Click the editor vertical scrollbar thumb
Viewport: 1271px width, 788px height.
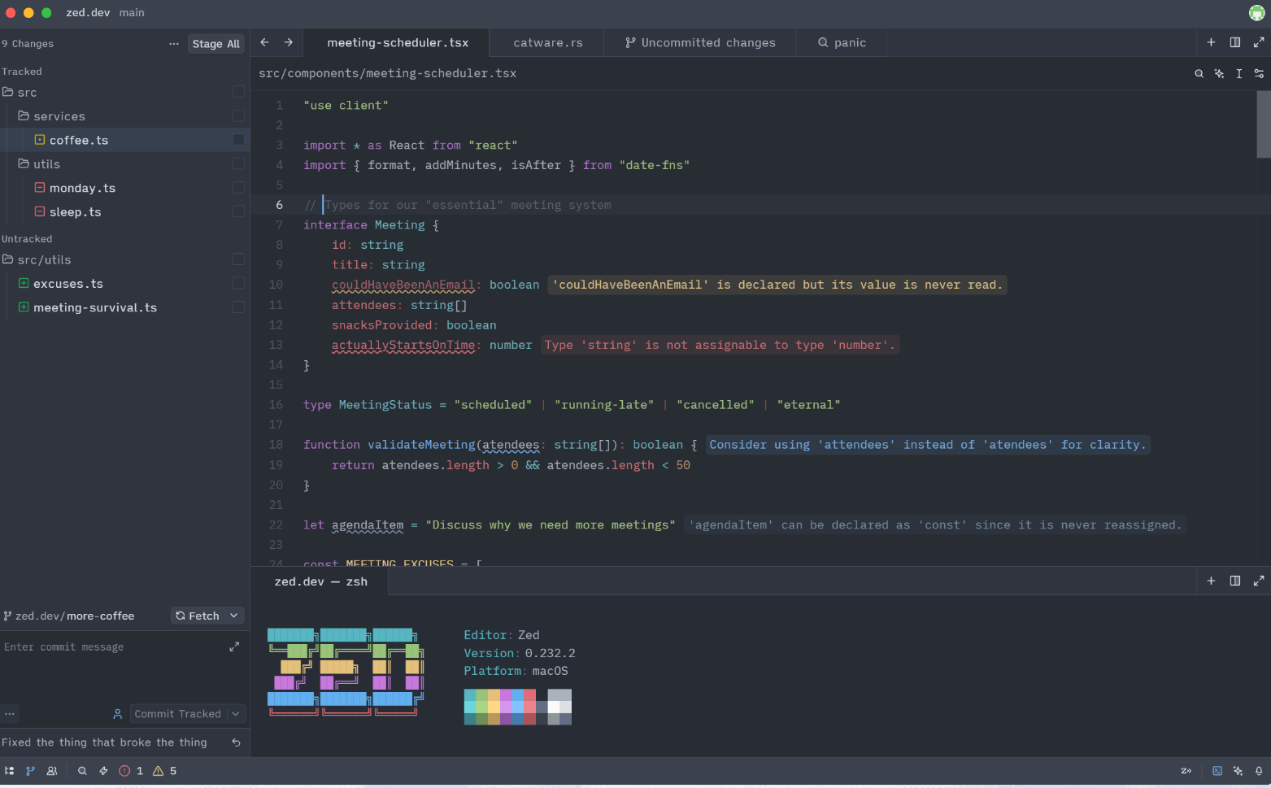1264,124
